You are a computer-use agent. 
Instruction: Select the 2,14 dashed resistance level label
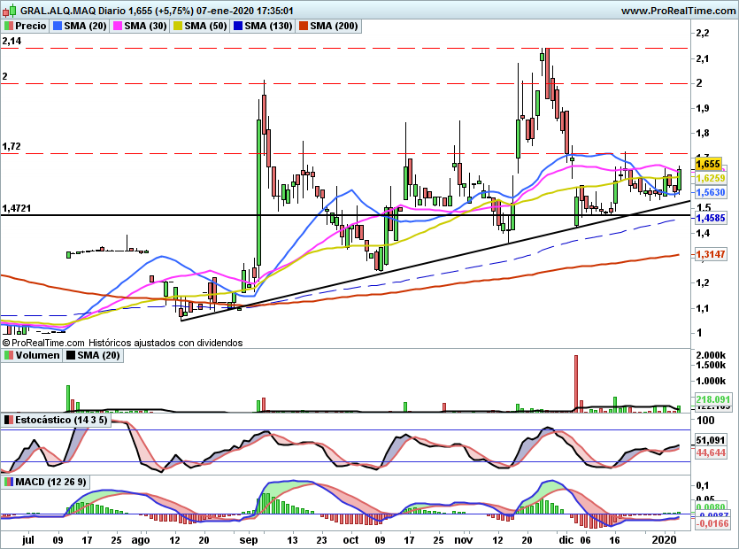point(12,42)
